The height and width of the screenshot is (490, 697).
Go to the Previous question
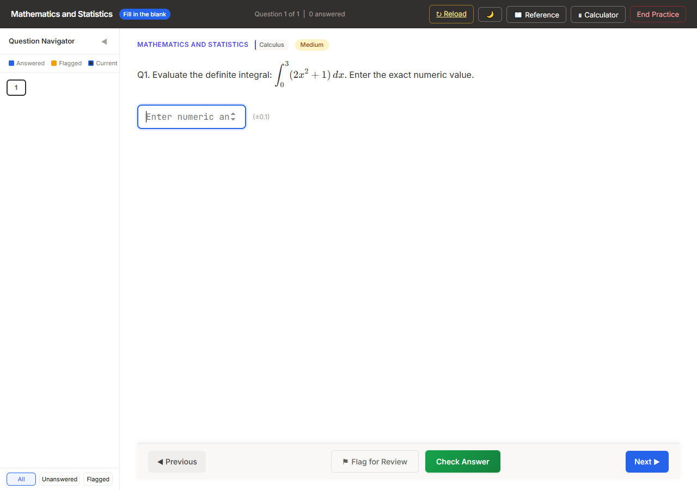point(177,462)
